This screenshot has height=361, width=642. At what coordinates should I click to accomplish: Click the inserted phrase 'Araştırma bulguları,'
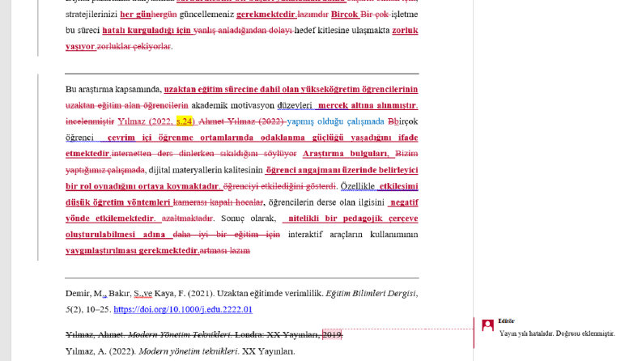click(x=346, y=154)
